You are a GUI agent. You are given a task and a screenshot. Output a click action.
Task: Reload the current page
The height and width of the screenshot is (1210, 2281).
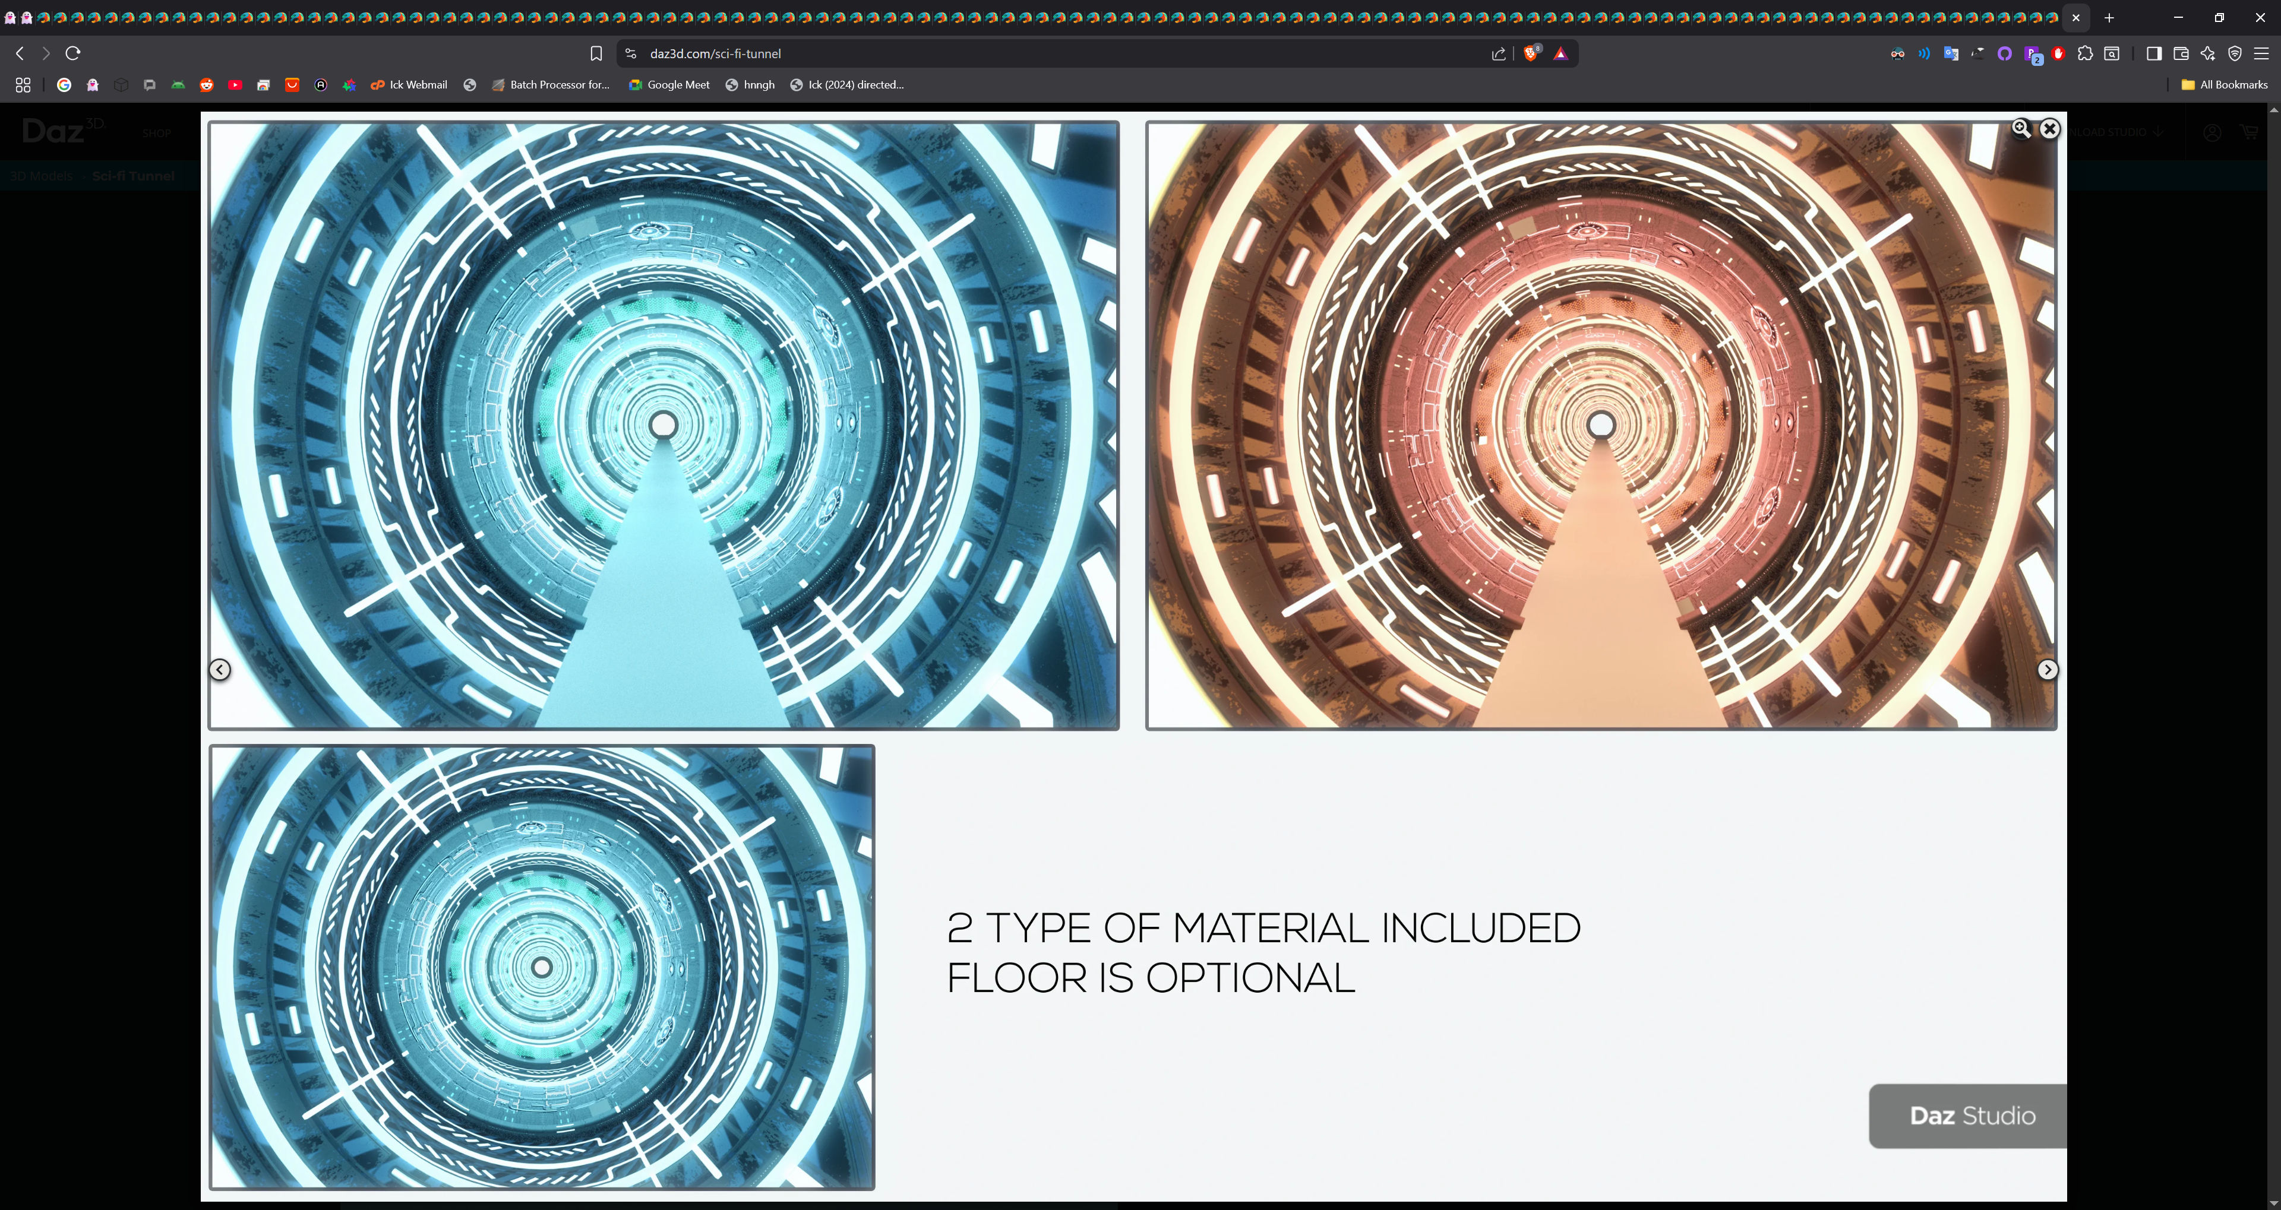tap(74, 54)
